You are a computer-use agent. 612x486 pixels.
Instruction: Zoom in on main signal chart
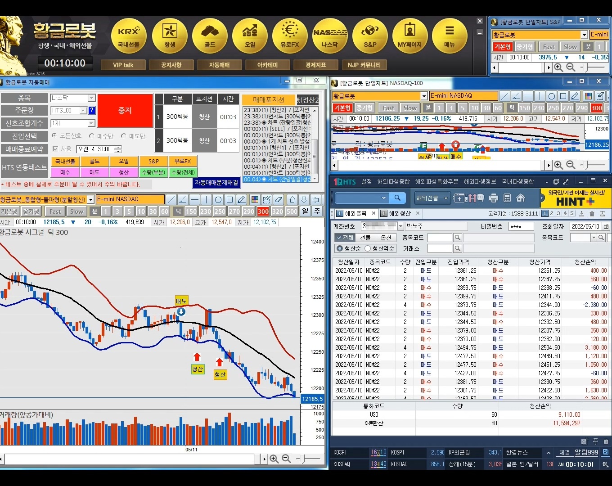point(274,459)
